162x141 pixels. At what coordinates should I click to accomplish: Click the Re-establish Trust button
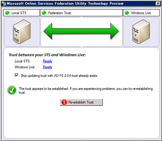(x=81, y=102)
